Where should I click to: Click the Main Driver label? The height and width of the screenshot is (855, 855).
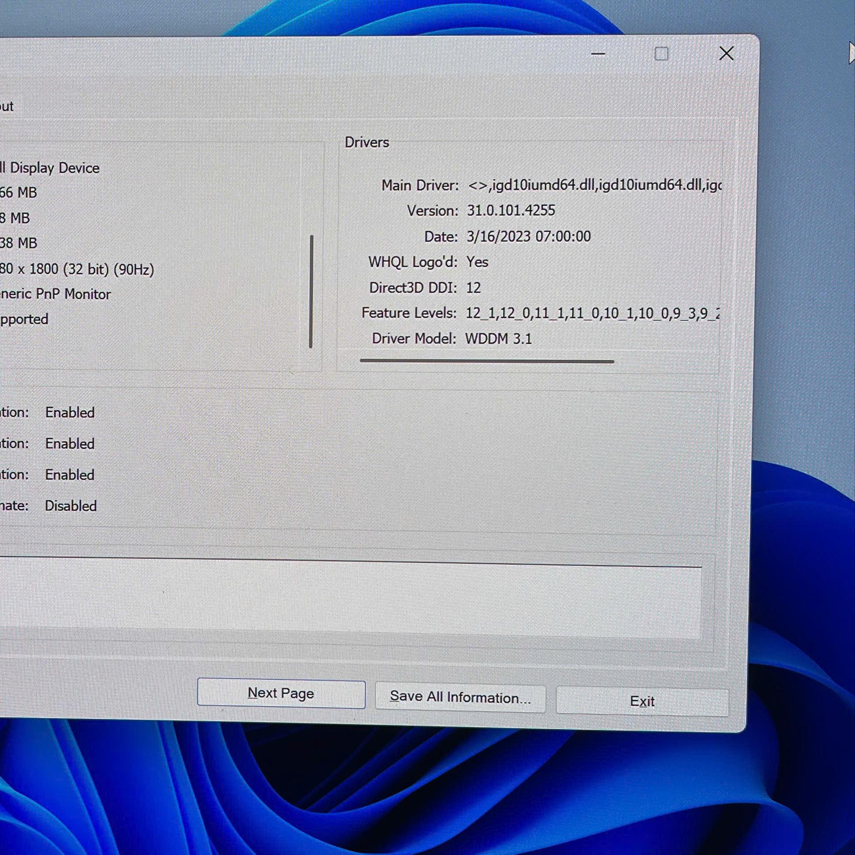420,185
